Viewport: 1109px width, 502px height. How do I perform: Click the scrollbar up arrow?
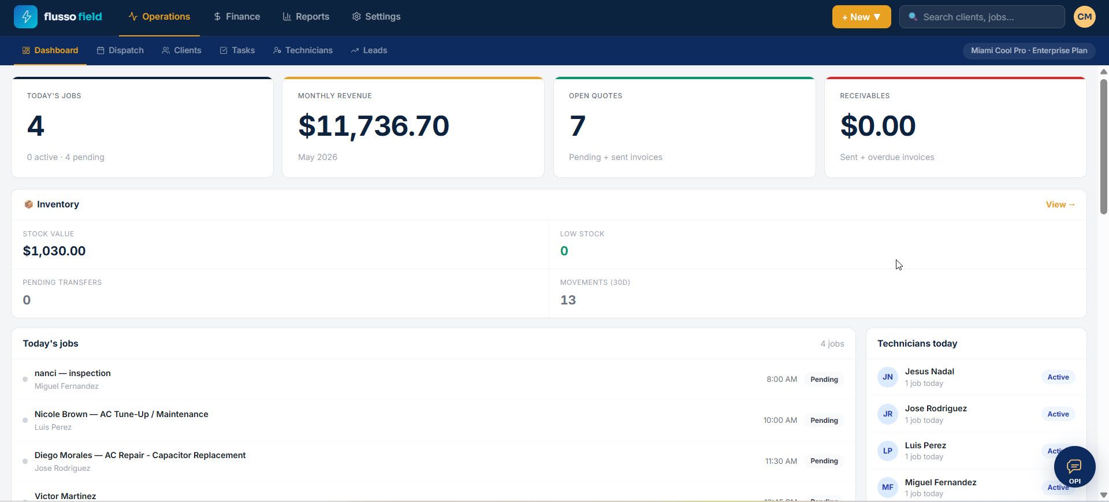coord(1103,72)
